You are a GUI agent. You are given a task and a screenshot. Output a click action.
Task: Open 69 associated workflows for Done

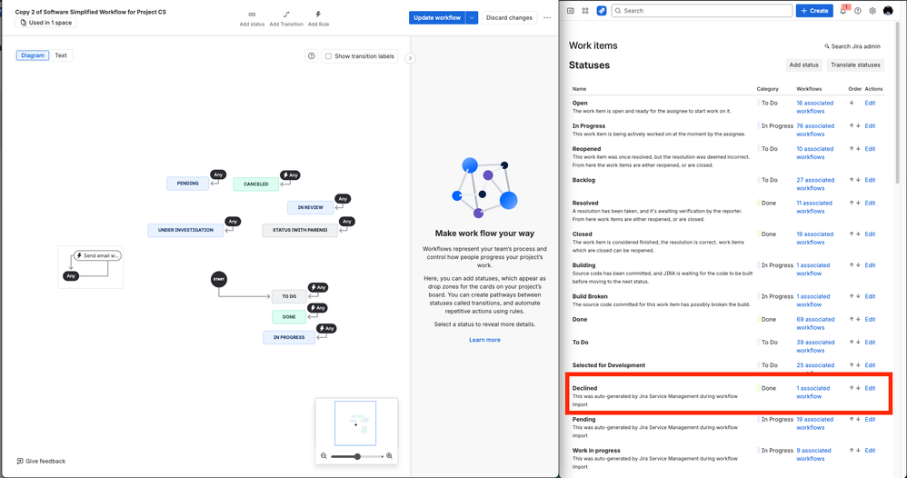(815, 324)
